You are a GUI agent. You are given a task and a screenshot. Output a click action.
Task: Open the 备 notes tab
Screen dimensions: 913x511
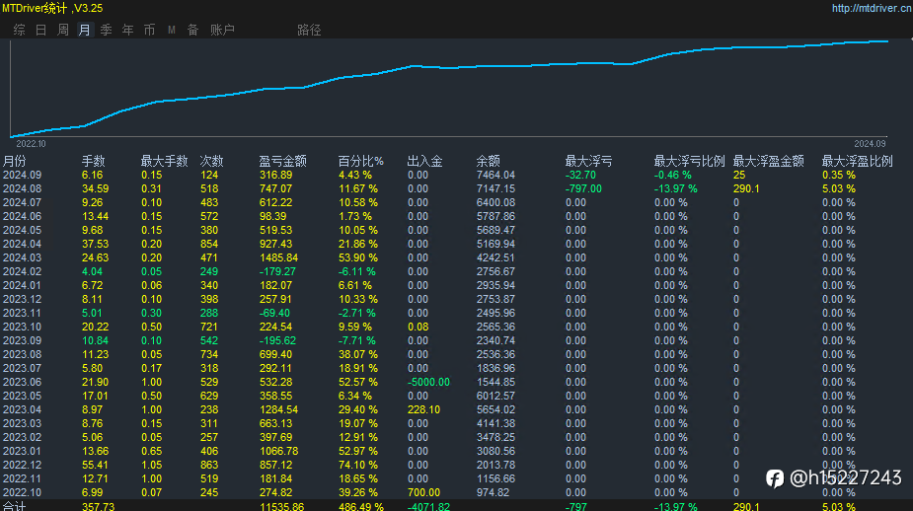coord(193,30)
